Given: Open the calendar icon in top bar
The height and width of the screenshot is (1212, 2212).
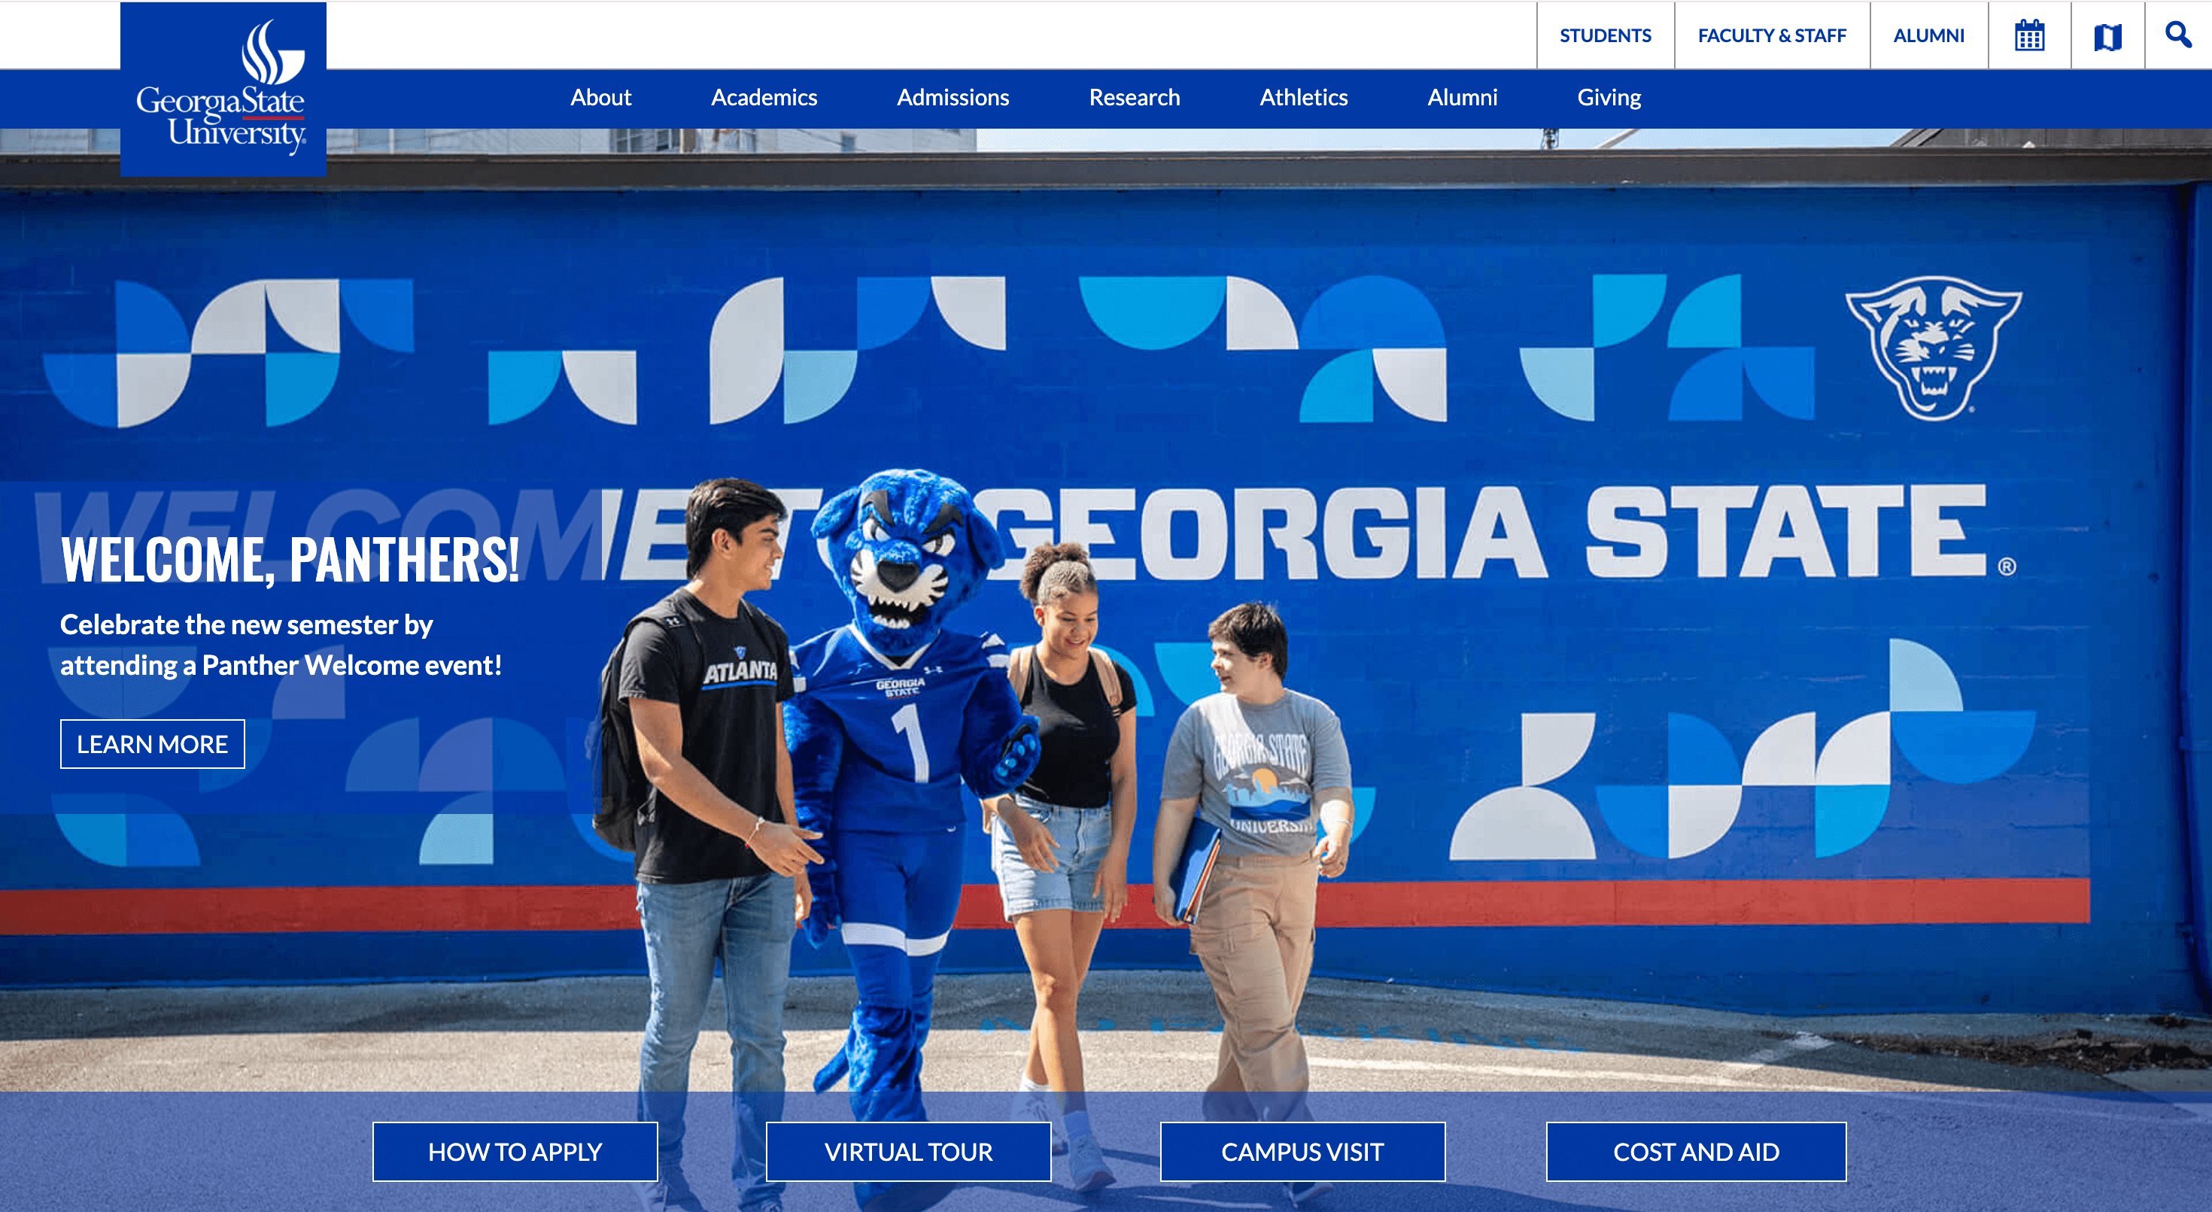Looking at the screenshot, I should 2029,36.
